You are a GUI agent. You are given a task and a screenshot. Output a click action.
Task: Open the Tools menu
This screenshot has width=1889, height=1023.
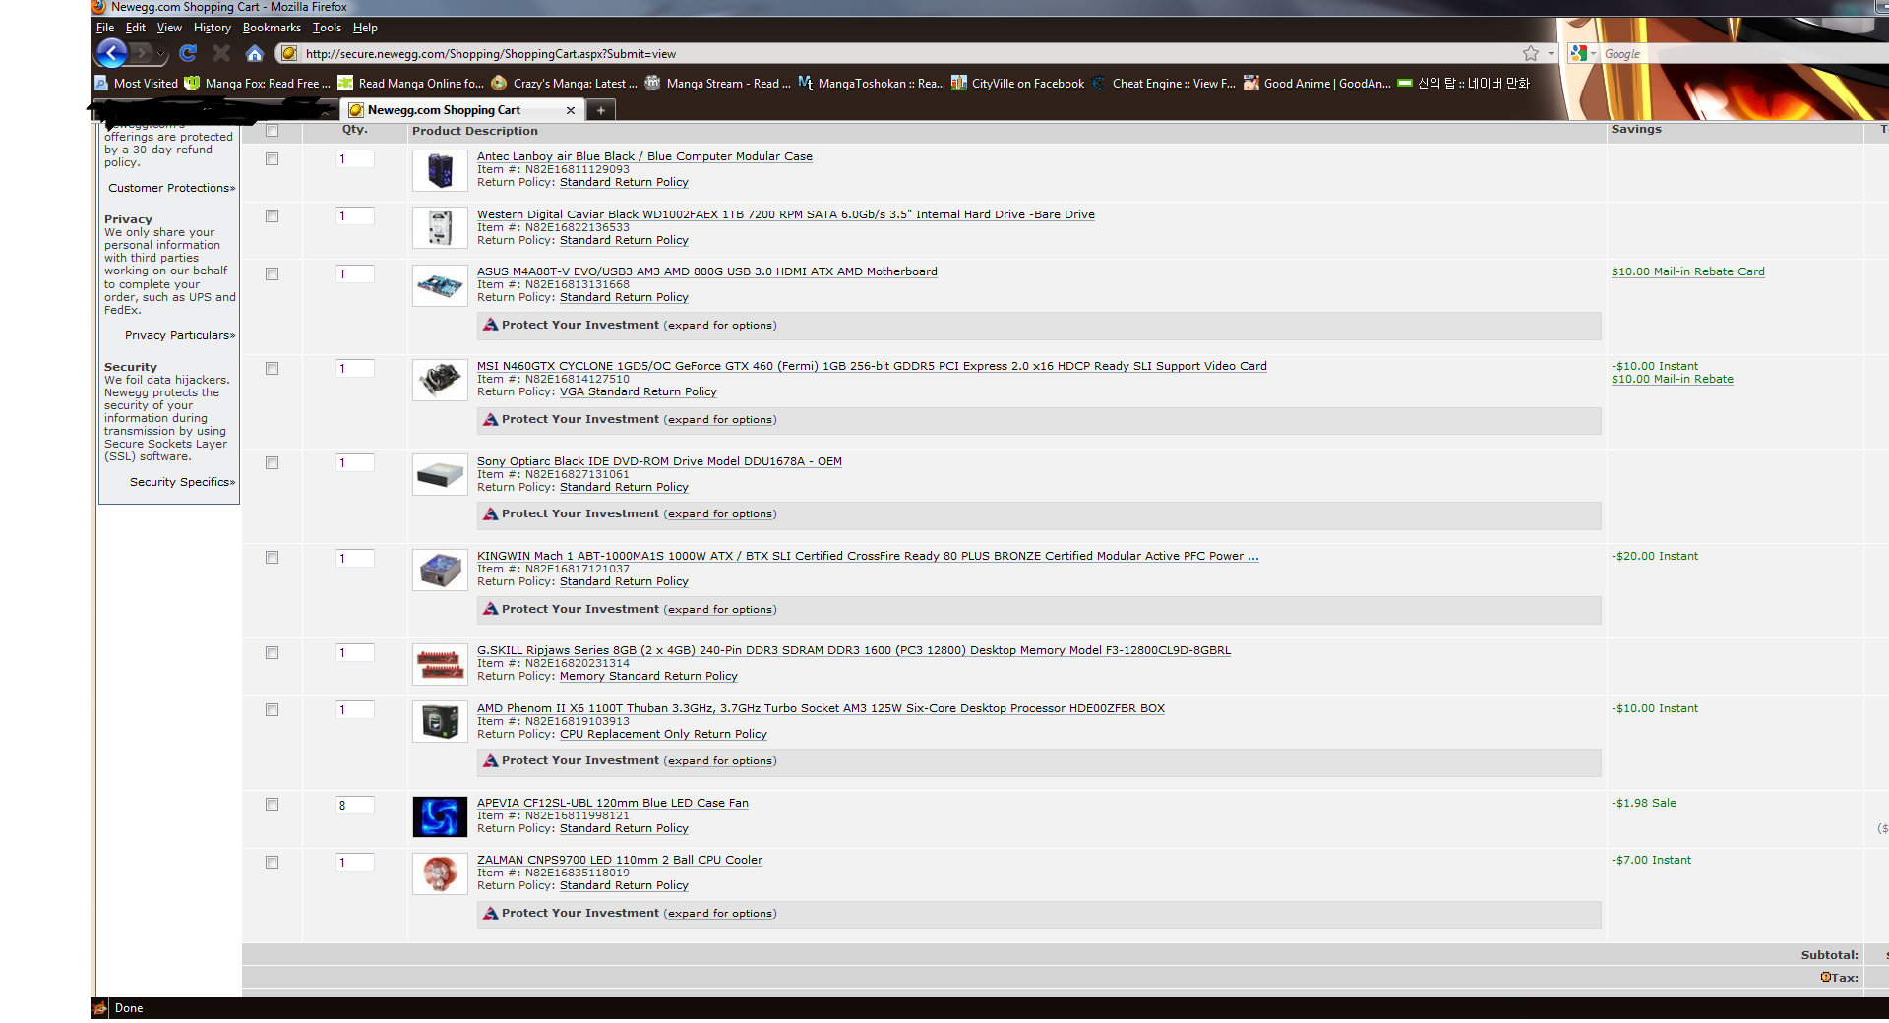[327, 28]
